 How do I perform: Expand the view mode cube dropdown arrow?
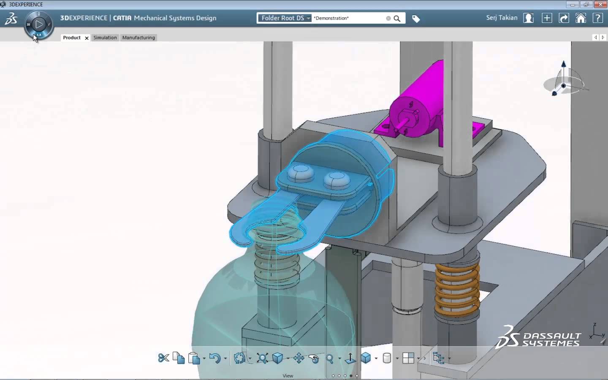tap(376, 359)
